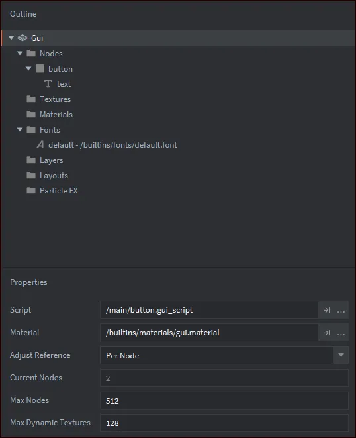Screen dimensions: 356x438
Task: Select the Textures tree item
Action: (x=178, y=99)
